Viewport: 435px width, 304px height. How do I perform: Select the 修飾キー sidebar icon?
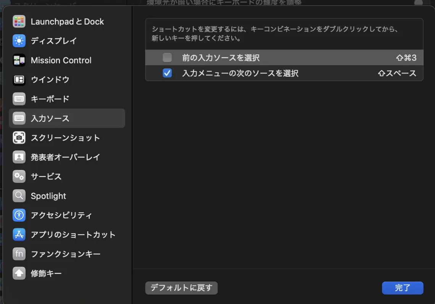click(18, 273)
